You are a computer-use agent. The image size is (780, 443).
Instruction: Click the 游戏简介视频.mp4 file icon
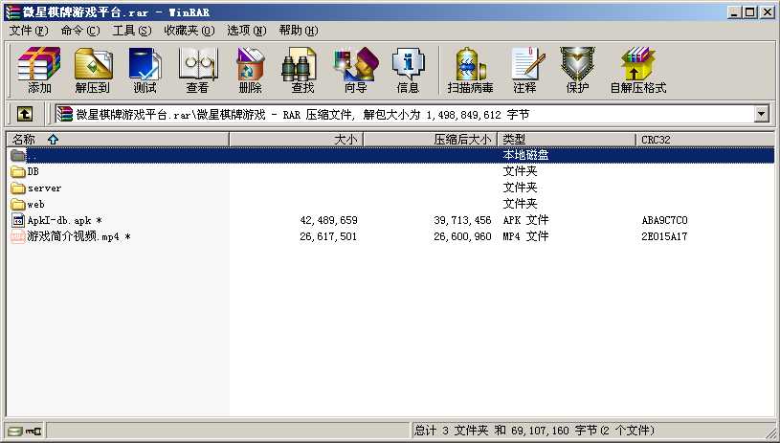[18, 236]
